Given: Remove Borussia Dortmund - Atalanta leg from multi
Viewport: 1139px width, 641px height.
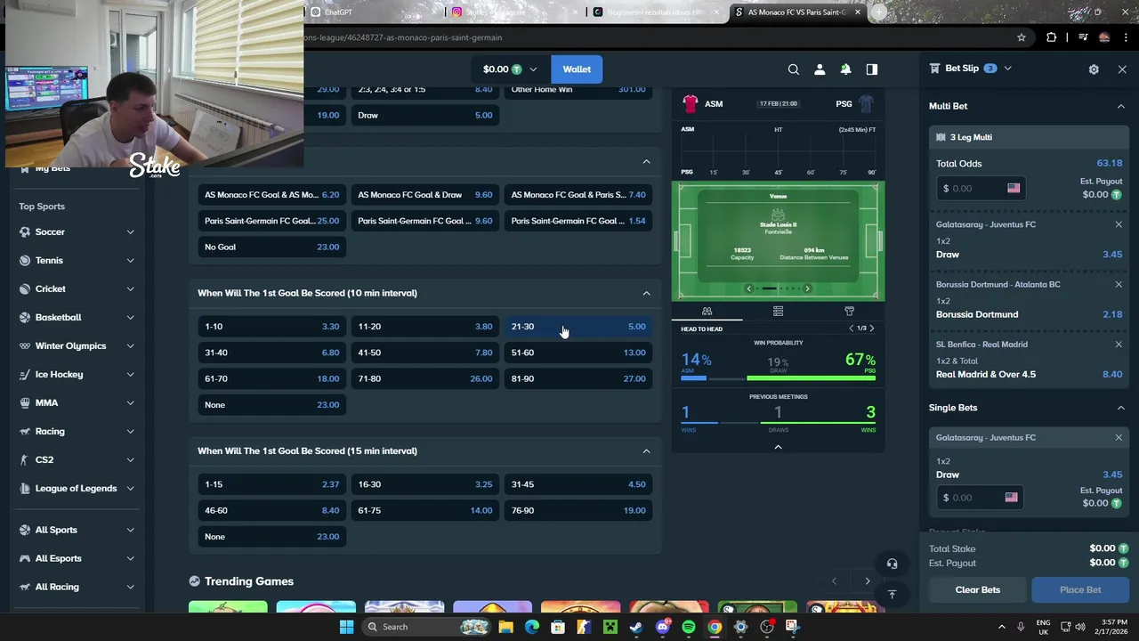Looking at the screenshot, I should click(x=1119, y=284).
